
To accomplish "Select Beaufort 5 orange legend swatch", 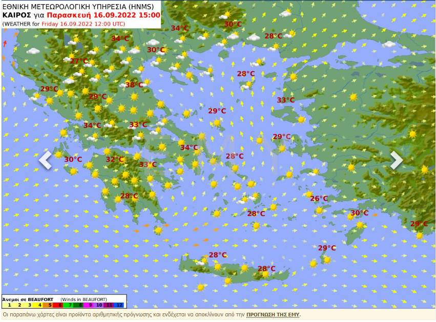I will pos(48,305).
